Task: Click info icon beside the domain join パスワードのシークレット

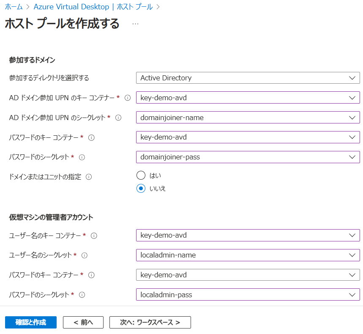Action: 82,157
